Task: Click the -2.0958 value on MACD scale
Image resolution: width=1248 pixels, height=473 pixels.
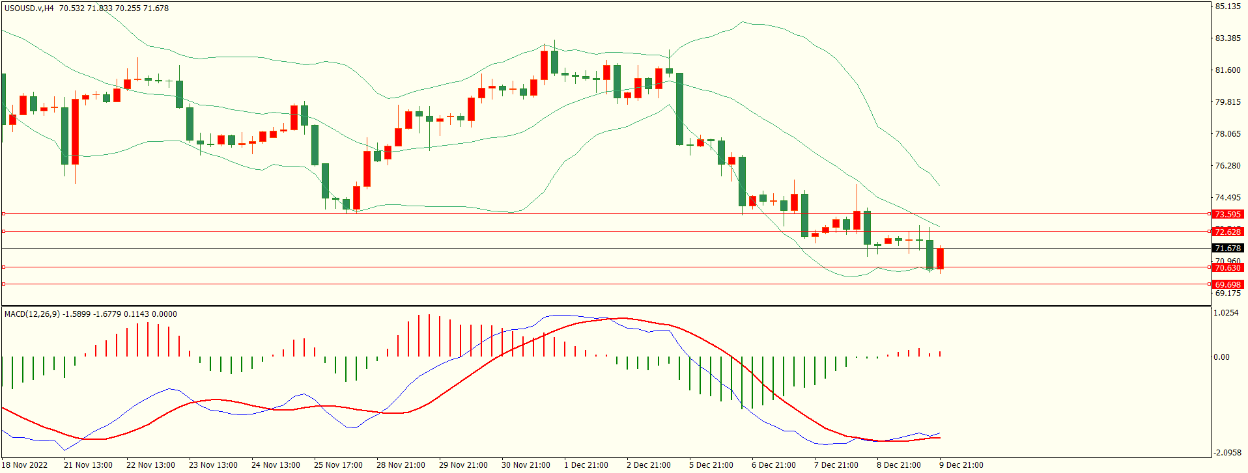Action: point(1226,453)
